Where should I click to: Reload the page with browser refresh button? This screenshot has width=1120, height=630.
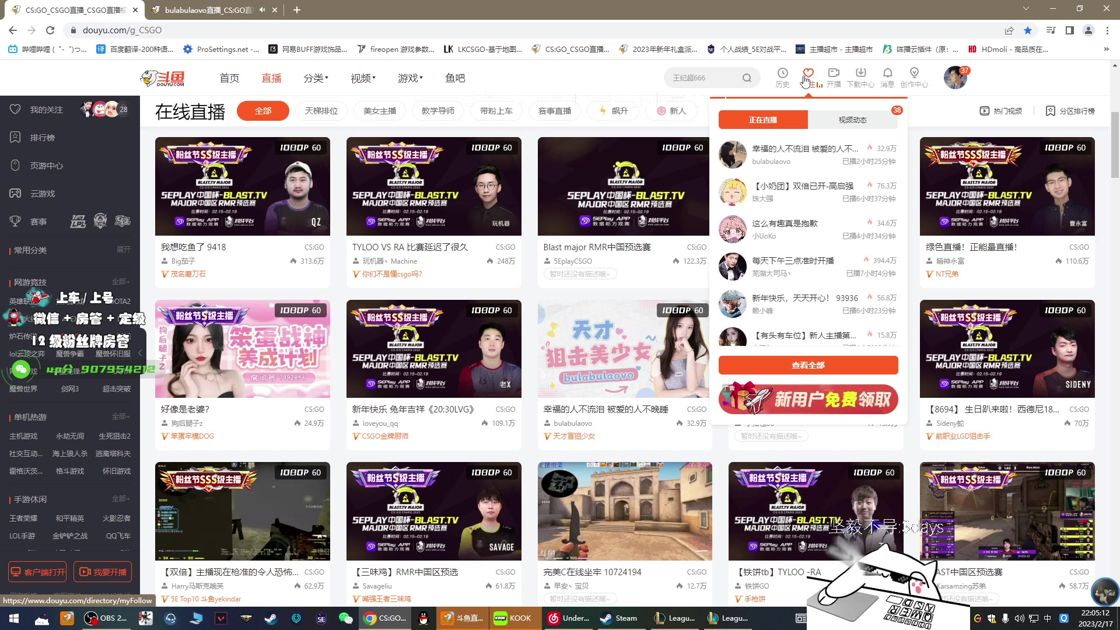coord(50,30)
